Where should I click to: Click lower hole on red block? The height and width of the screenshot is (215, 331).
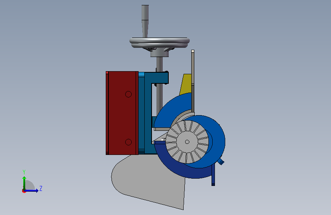pyautogui.click(x=128, y=142)
